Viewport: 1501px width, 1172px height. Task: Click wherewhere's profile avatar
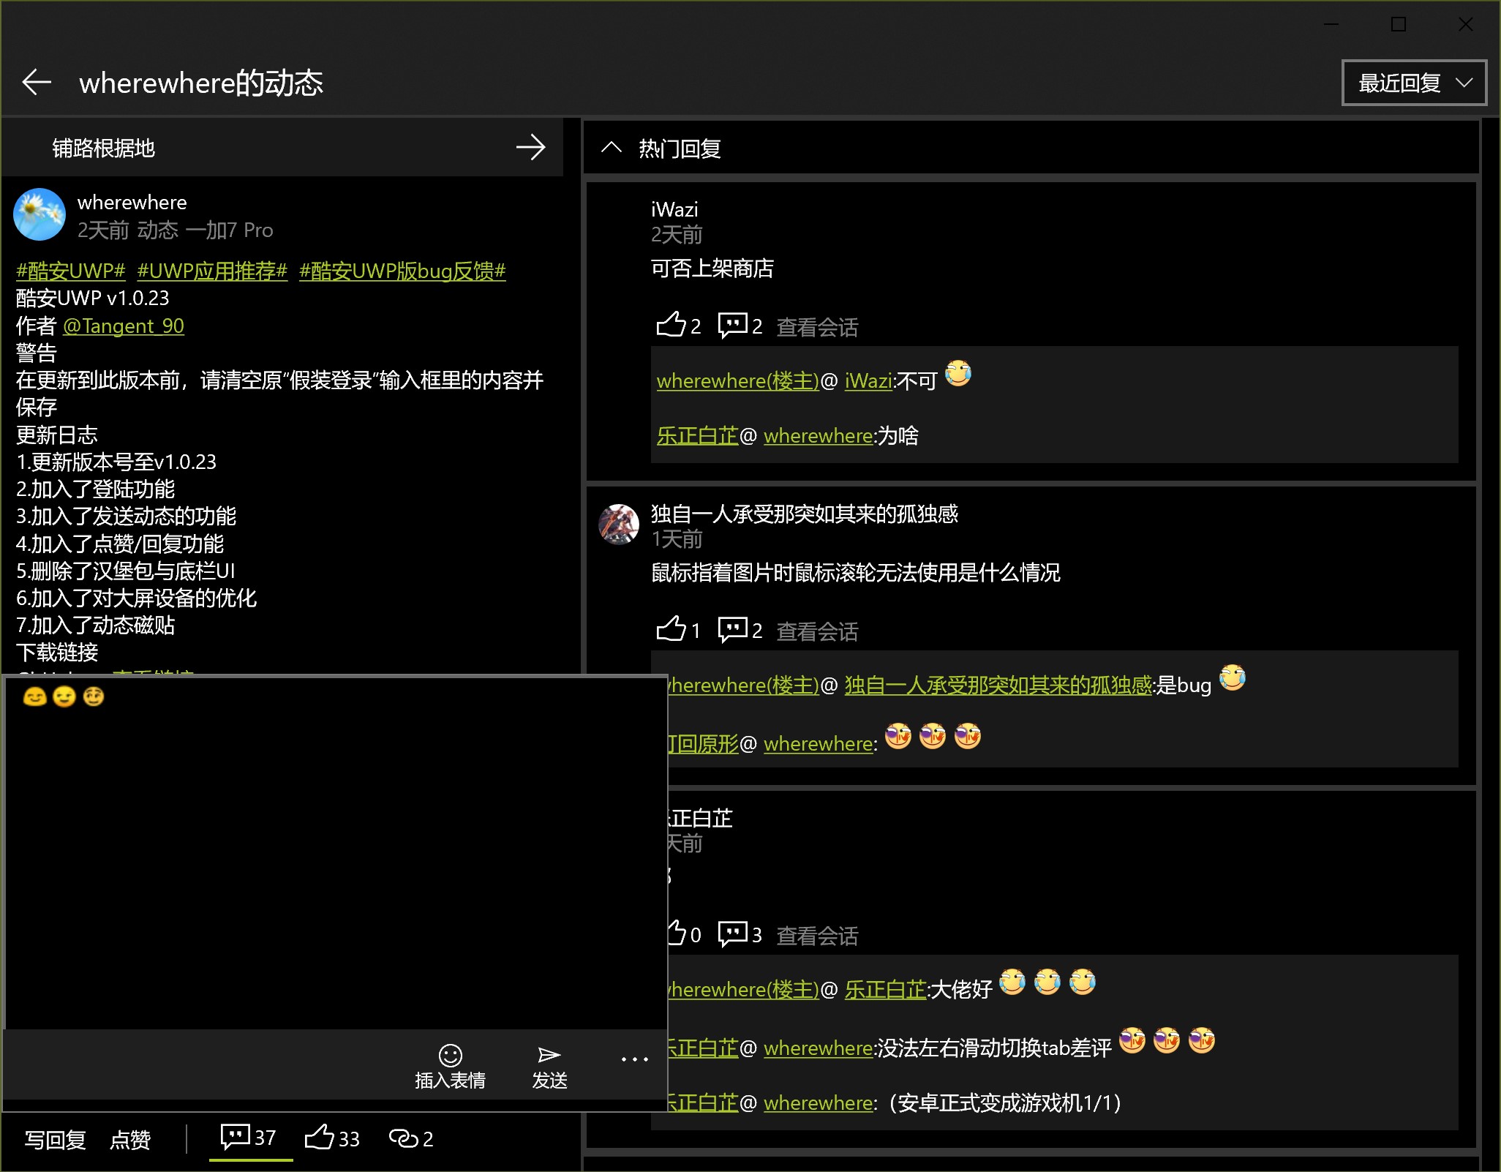tap(39, 214)
